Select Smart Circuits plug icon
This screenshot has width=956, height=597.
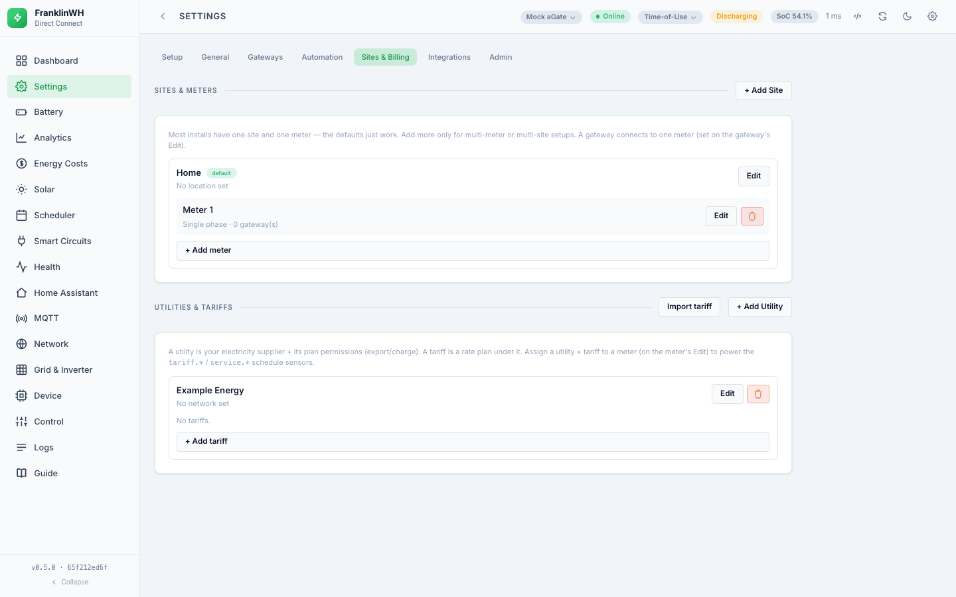[x=21, y=241]
